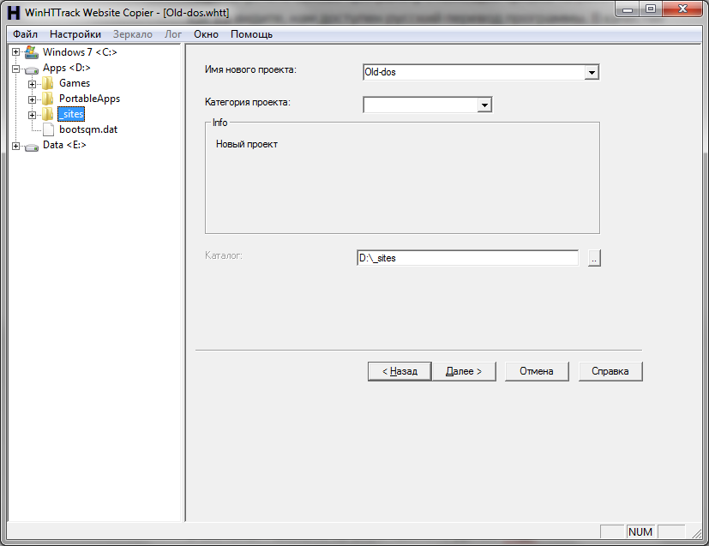Expand the Data E: drive node

coord(15,146)
